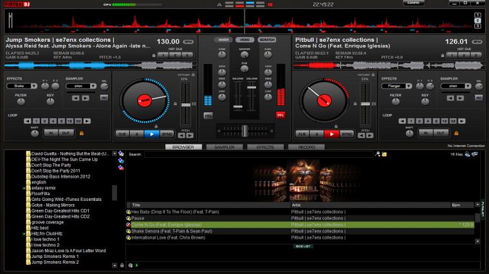Play the left deck track
The height and width of the screenshot is (274, 489).
coord(152,134)
